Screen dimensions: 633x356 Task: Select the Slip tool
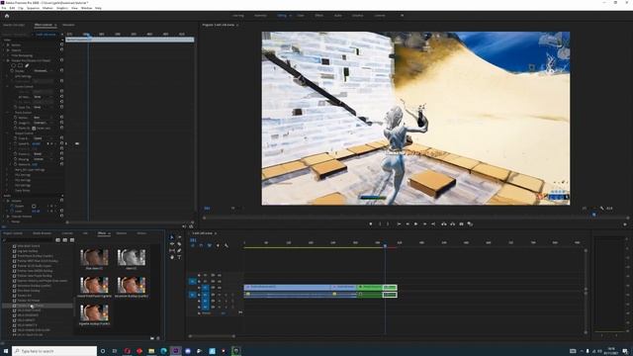click(172, 250)
